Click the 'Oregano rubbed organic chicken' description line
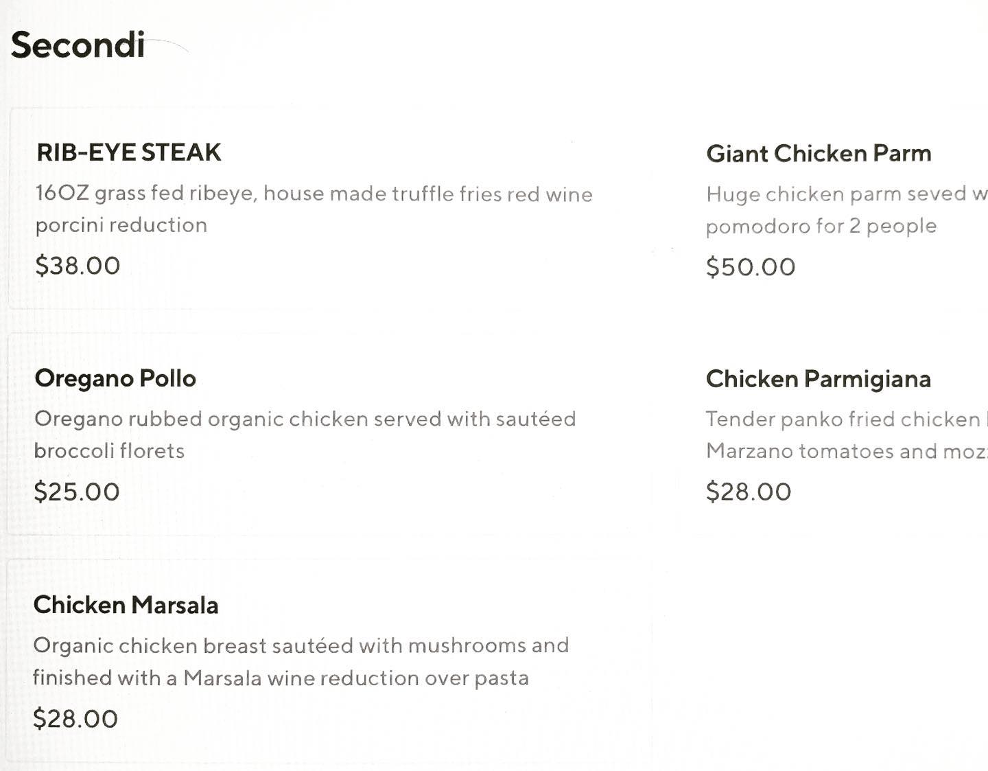Viewport: 988px width, 771px height. (x=305, y=419)
